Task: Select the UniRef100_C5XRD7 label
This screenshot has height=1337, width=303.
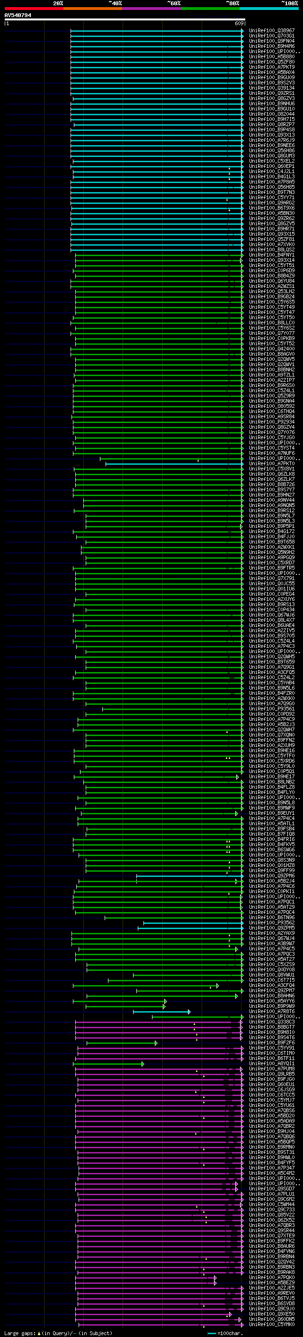Action: (x=272, y=562)
